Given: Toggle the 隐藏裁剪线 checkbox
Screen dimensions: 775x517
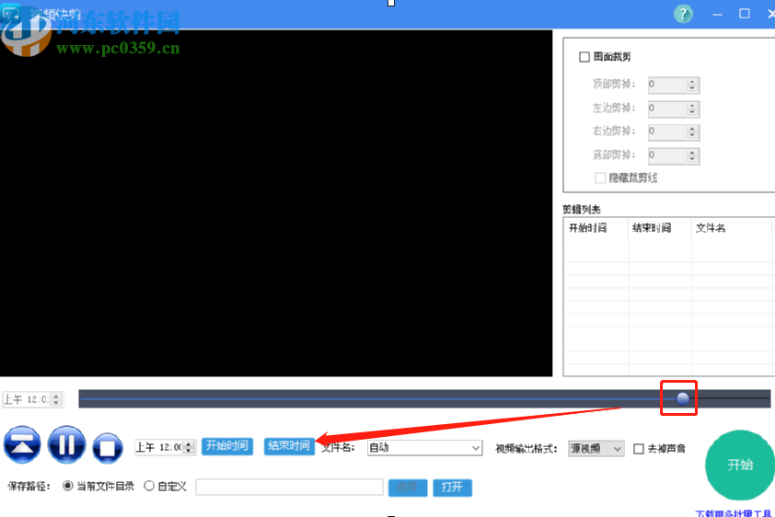Looking at the screenshot, I should (x=600, y=178).
